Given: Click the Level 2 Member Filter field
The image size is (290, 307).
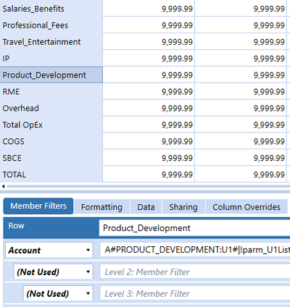Looking at the screenshot, I should (x=195, y=272).
